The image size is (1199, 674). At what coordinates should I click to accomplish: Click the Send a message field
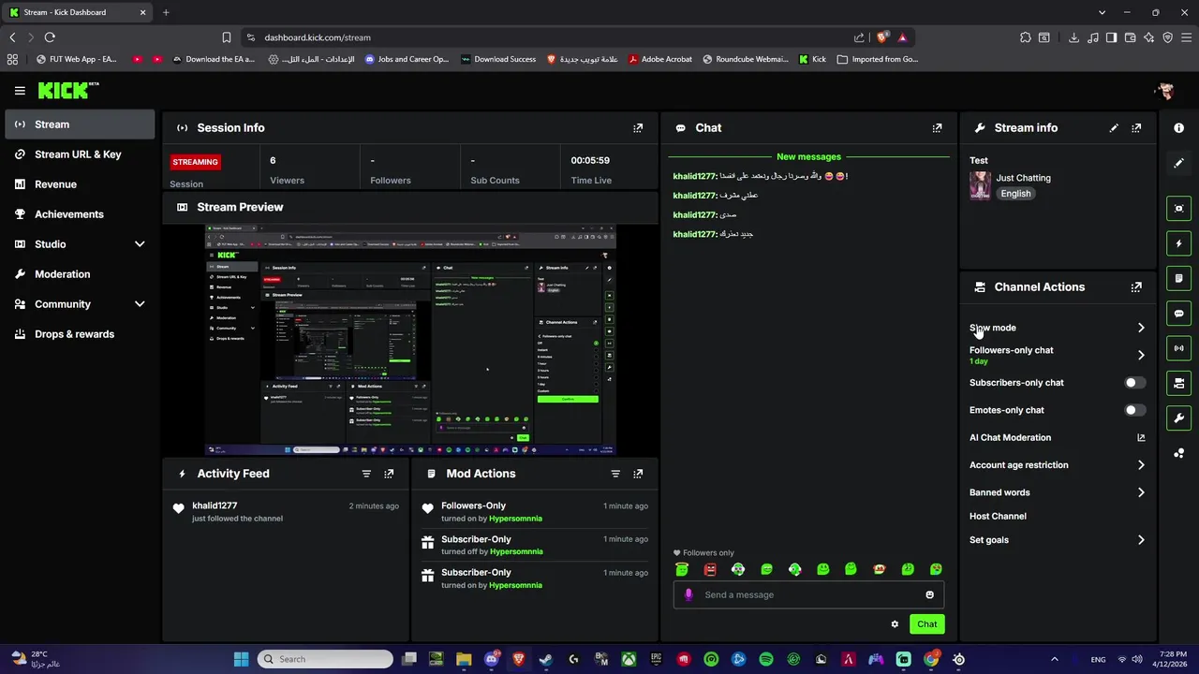[810, 594]
